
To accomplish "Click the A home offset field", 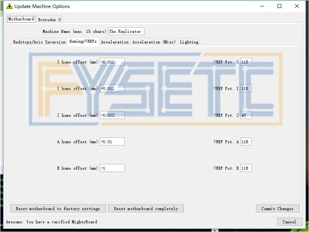I will 112,142.
